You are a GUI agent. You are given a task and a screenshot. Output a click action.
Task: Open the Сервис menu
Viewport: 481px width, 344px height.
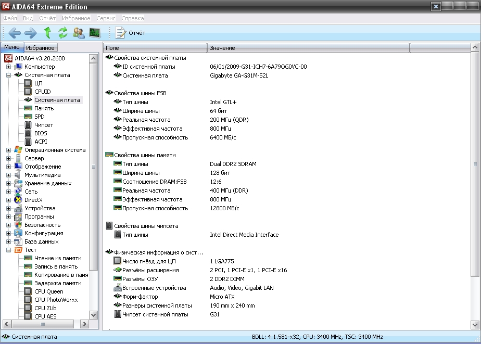106,18
